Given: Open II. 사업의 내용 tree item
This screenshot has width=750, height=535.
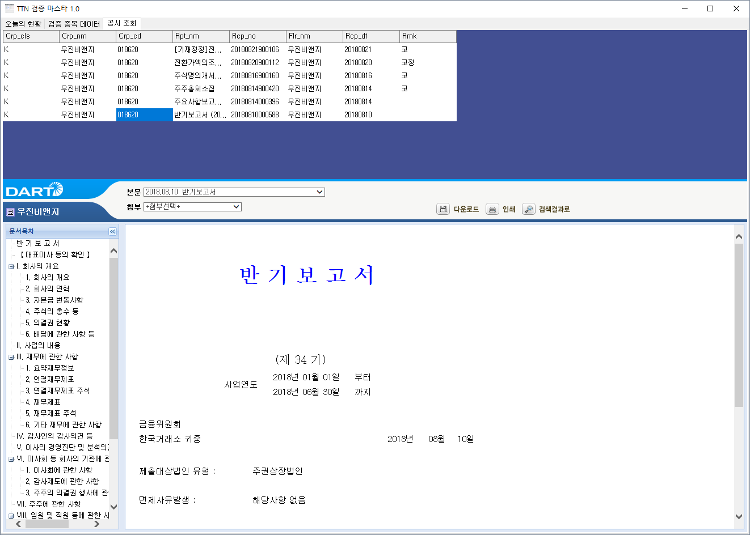Looking at the screenshot, I should coord(38,346).
